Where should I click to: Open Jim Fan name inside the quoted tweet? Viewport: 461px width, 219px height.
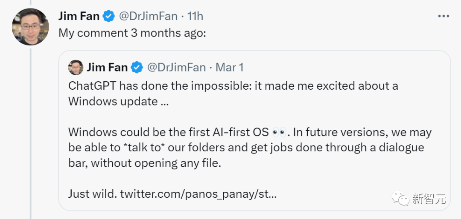[107, 67]
